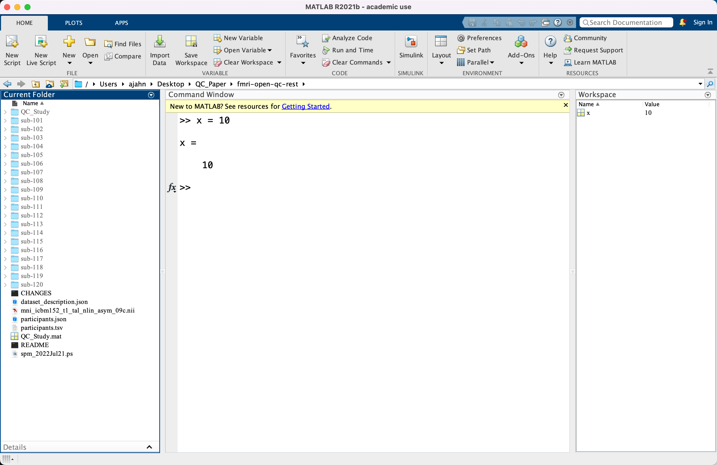The width and height of the screenshot is (717, 465).
Task: Expand the sub-105 folder
Action: coord(5,155)
